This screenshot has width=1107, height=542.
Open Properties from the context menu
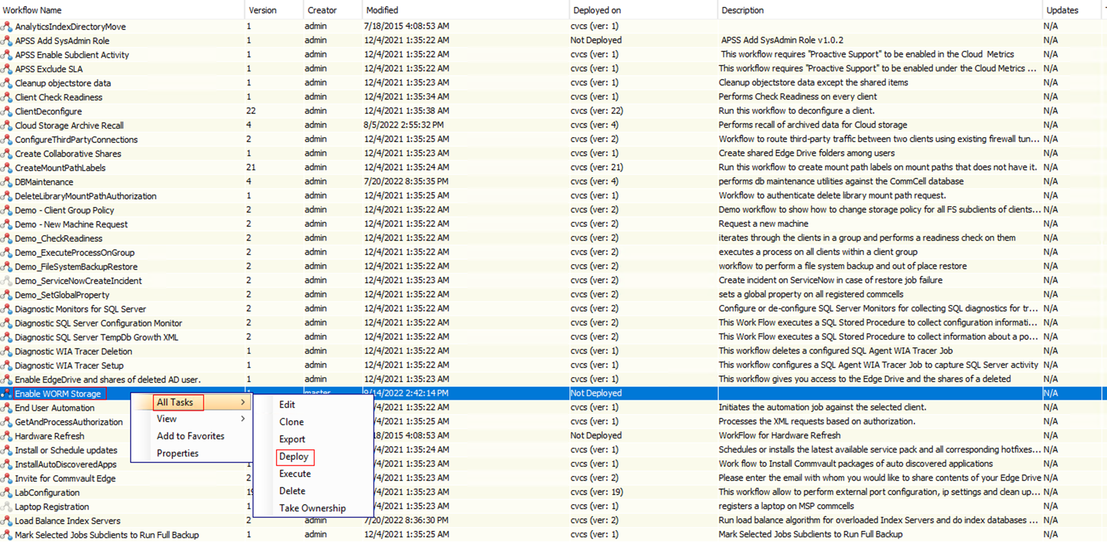tap(178, 453)
